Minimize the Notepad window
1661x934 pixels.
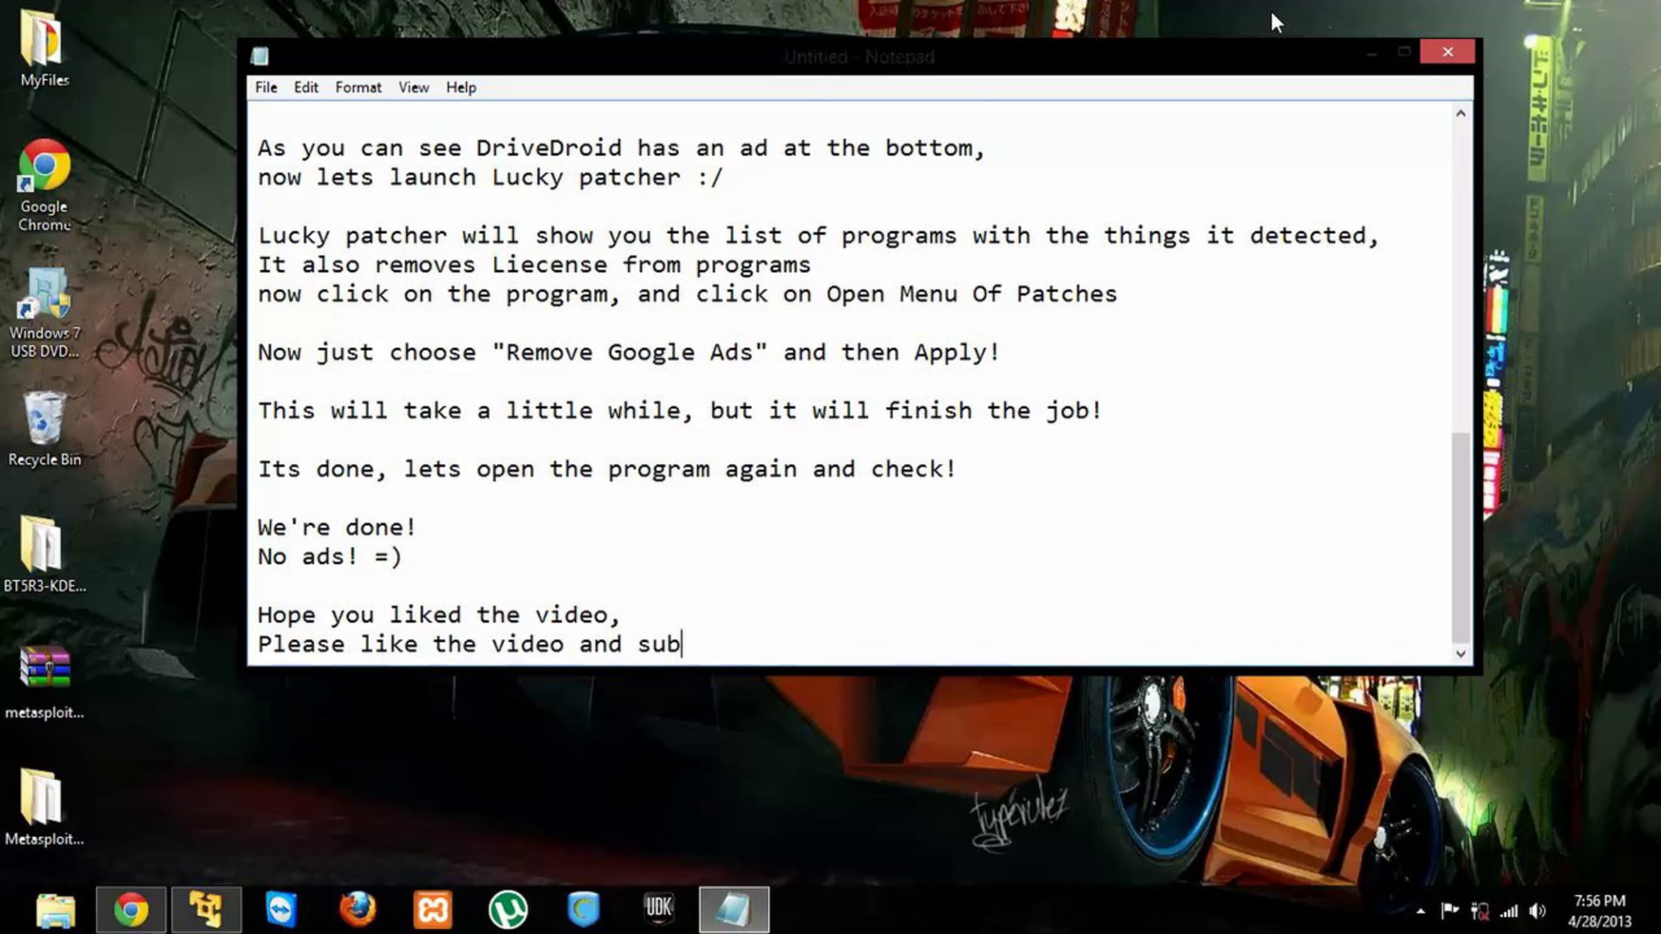1372,53
